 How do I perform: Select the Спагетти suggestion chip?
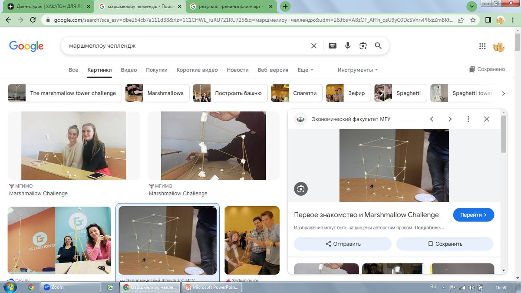point(297,93)
